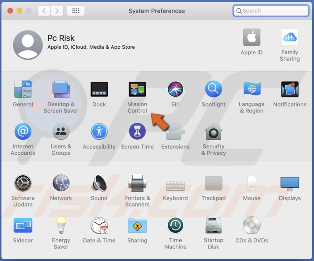
Task: Open Sidecar preferences
Action: [23, 226]
